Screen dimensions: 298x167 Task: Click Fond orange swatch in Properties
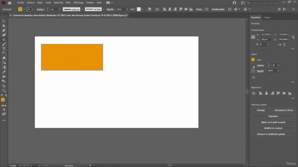coord(253,60)
